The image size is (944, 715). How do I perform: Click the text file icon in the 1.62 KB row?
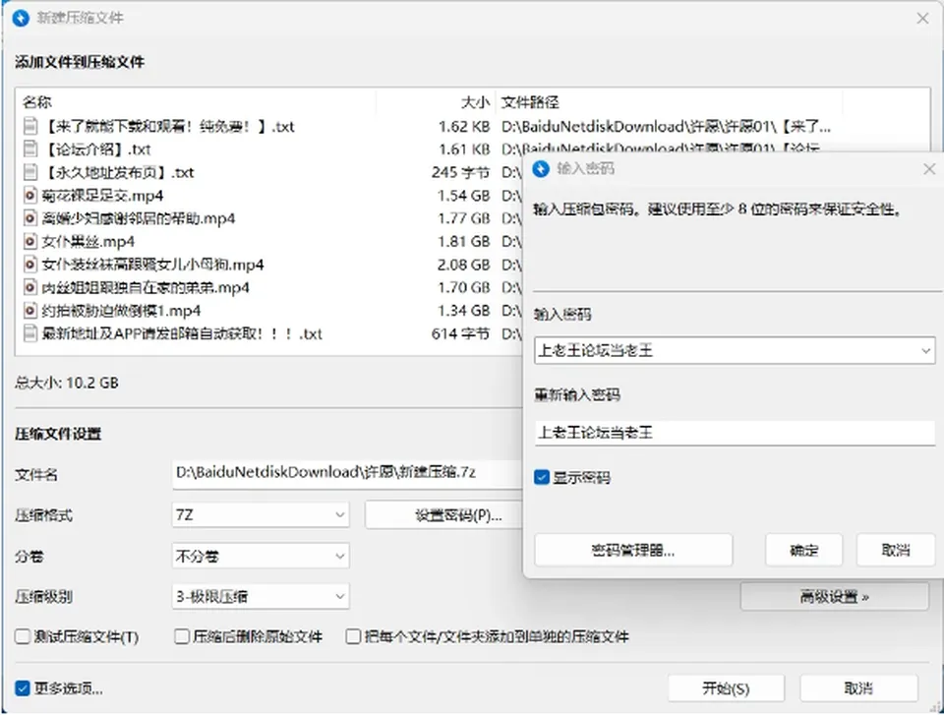(x=30, y=126)
